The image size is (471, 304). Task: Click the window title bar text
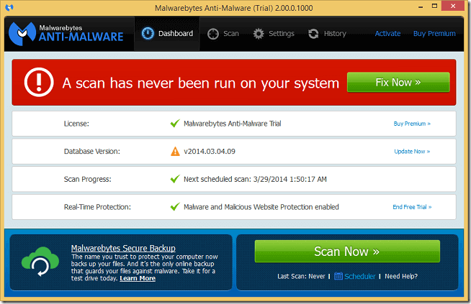pos(233,8)
